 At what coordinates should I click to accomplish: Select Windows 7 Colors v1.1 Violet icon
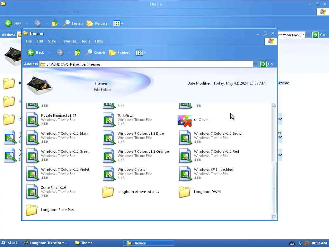coord(32,174)
